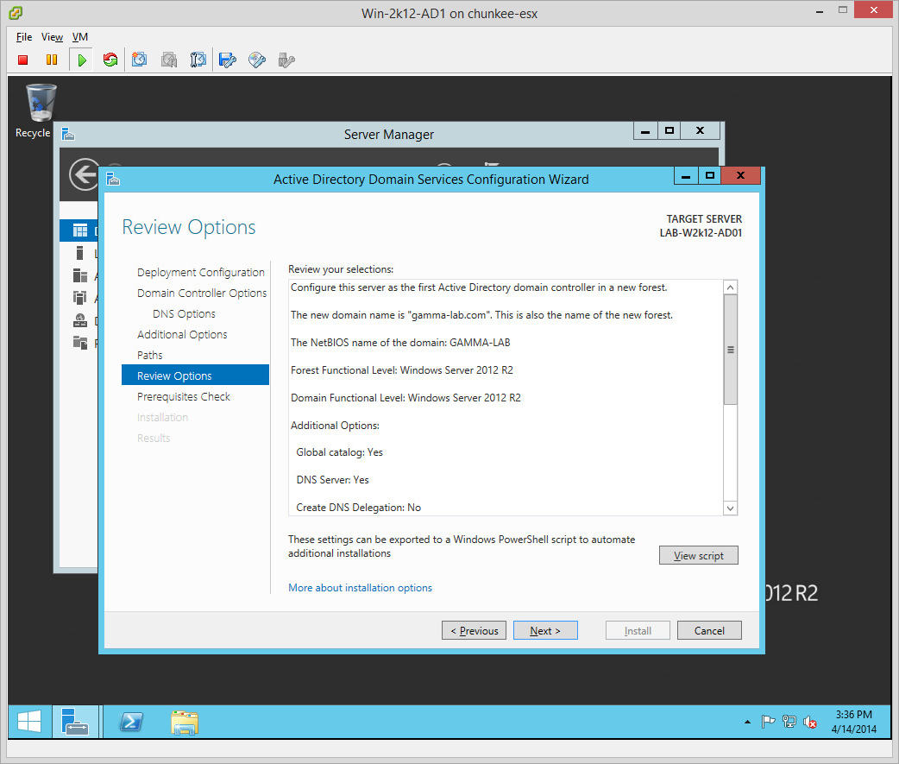Show hidden icons in the system tray
899x764 pixels.
[747, 722]
